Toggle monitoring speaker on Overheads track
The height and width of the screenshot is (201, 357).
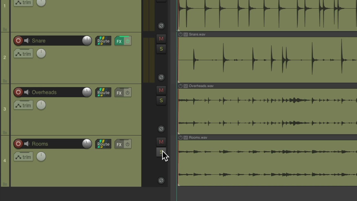pyautogui.click(x=26, y=92)
